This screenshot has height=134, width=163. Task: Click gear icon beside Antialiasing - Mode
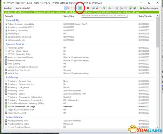pyautogui.click(x=6, y=90)
